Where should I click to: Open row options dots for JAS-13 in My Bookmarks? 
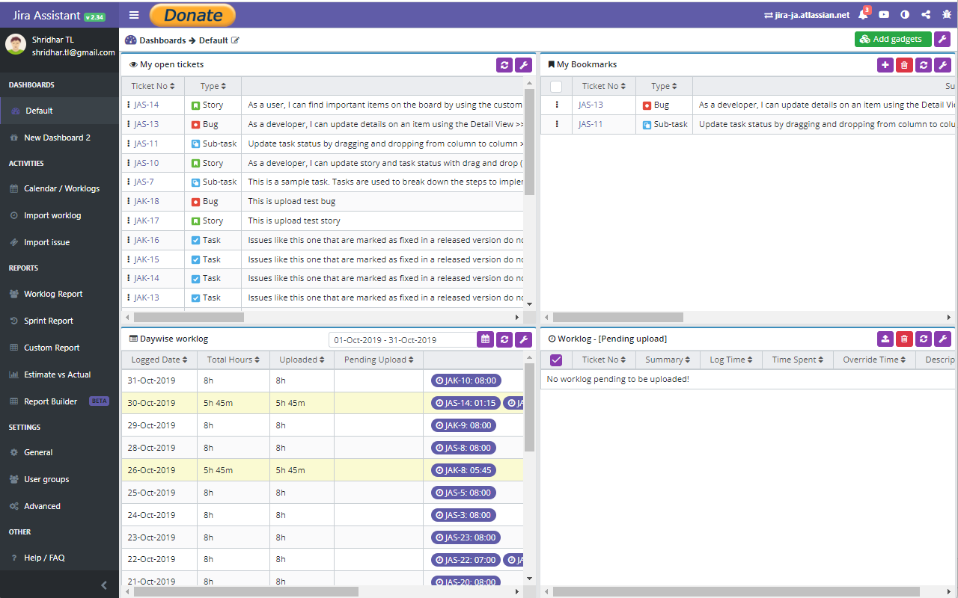[557, 105]
